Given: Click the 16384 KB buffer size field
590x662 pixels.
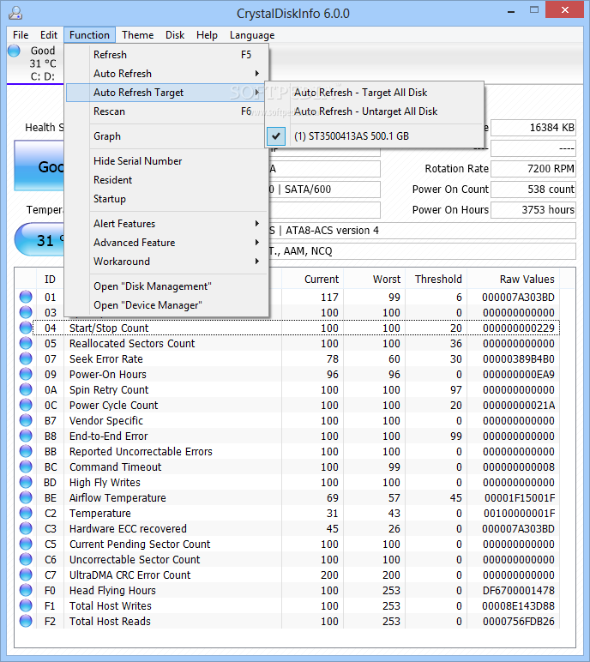Looking at the screenshot, I should 533,128.
